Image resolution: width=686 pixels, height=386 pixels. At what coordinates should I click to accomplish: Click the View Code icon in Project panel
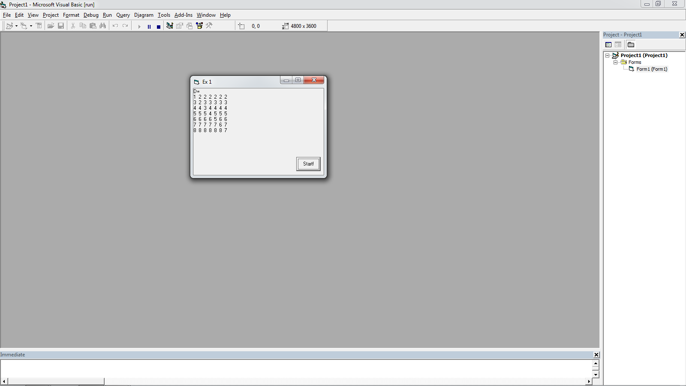[608, 45]
